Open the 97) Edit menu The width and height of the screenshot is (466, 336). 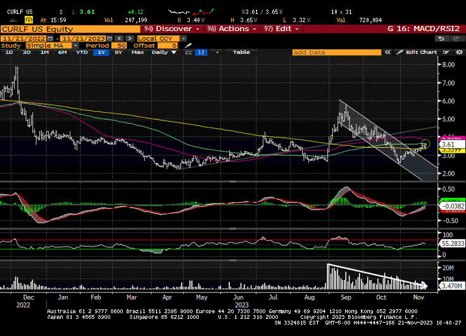(282, 29)
